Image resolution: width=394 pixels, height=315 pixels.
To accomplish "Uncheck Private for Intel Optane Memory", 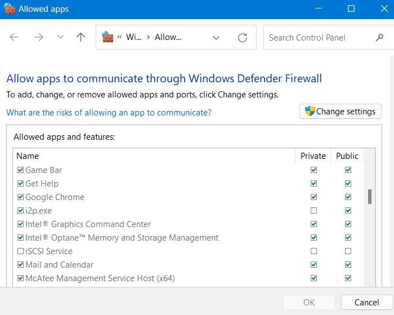I will (314, 237).
